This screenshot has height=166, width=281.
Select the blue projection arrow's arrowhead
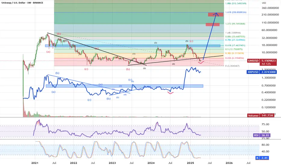216,14
